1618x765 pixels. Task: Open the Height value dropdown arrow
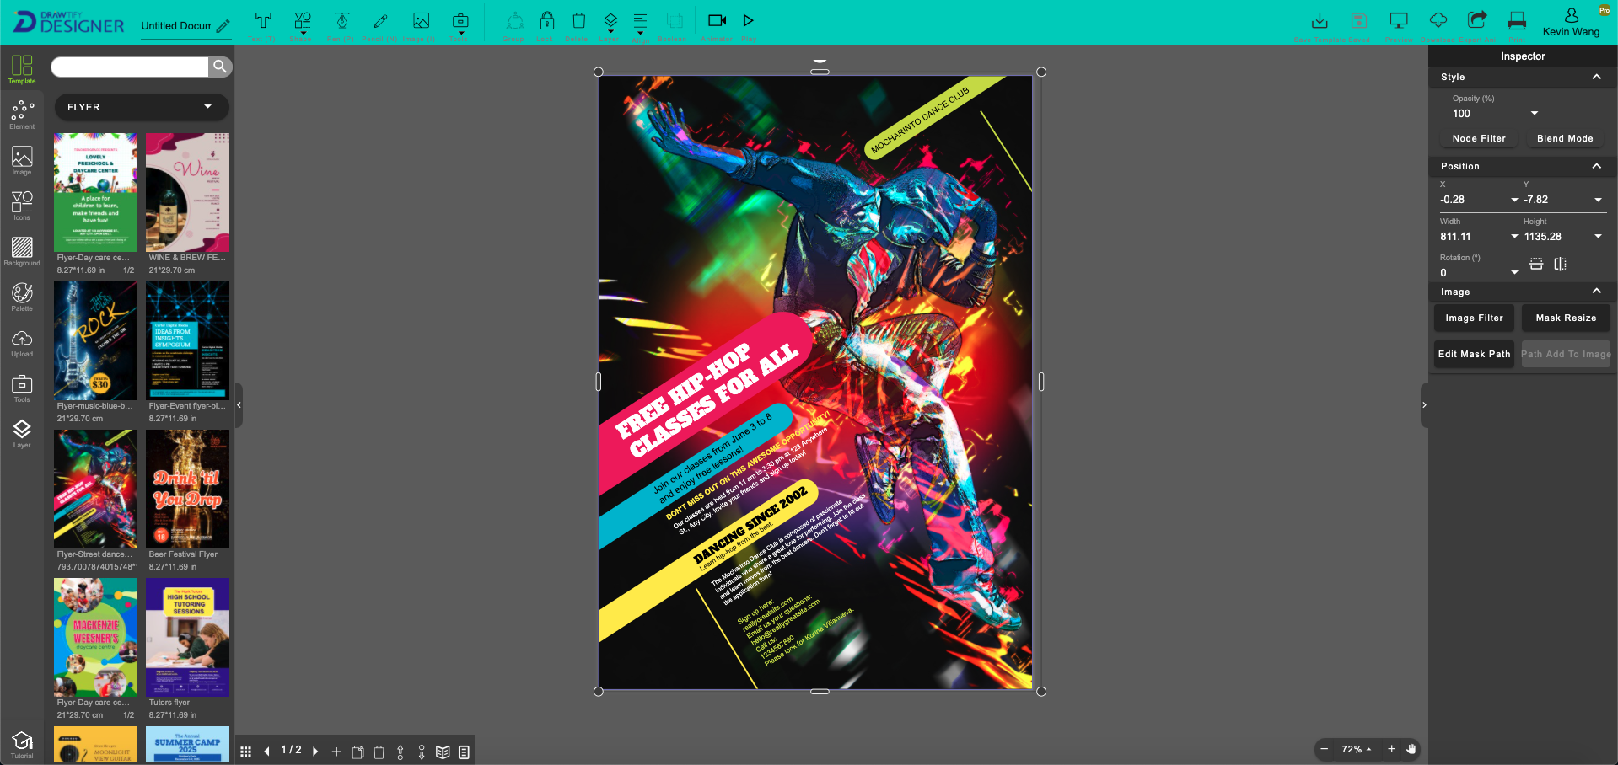pos(1598,237)
